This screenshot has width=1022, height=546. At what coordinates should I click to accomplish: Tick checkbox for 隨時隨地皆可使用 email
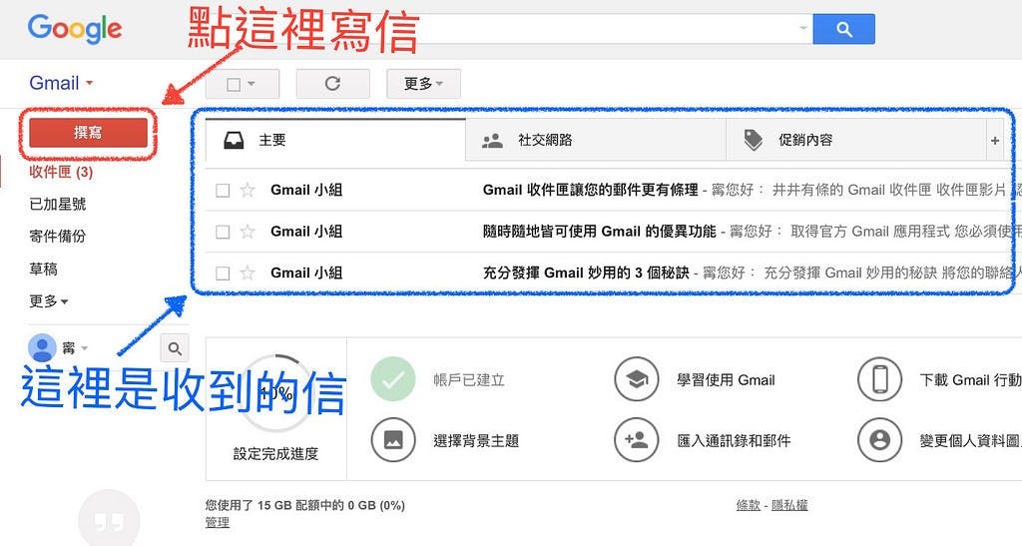click(x=223, y=232)
